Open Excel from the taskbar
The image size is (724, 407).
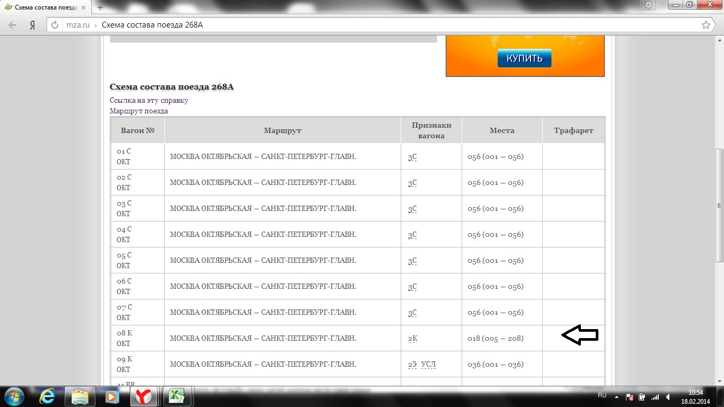pos(176,396)
